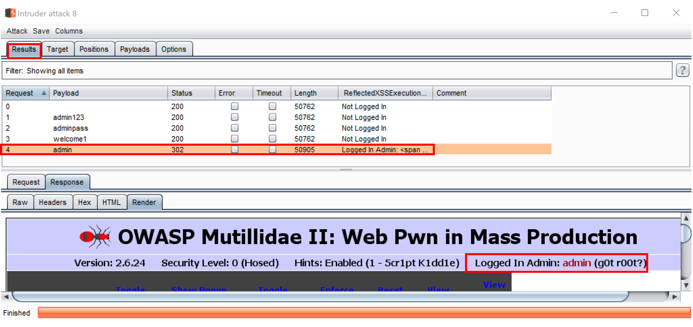
Task: Open the filter help question-mark button
Action: pyautogui.click(x=682, y=70)
